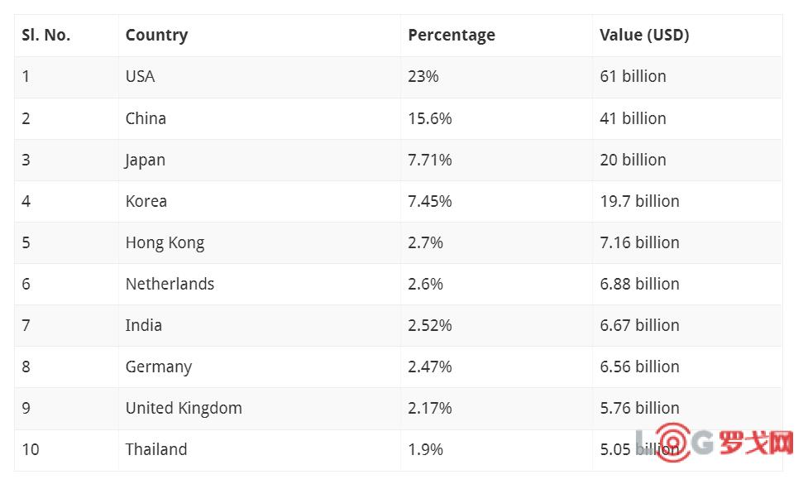Click the 23% percentage cell
The height and width of the screenshot is (484, 803).
423,76
